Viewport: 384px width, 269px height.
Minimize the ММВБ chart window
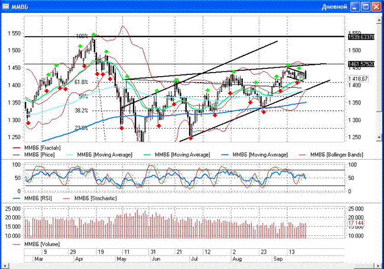(x=354, y=6)
